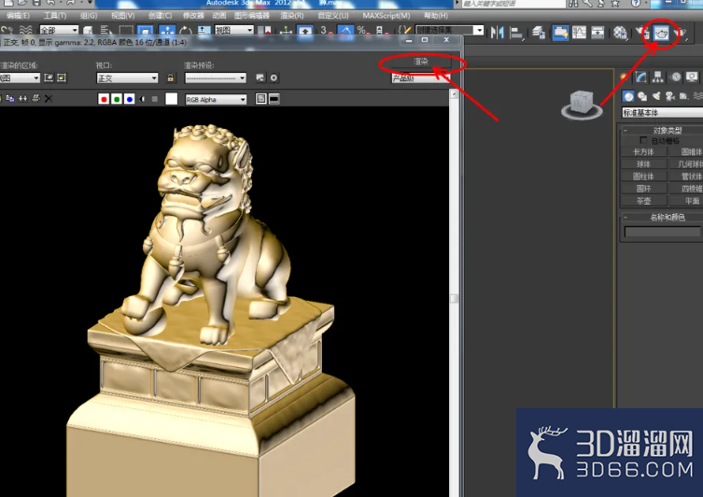Click the white color swatch in render window
The image size is (703, 497).
point(171,99)
